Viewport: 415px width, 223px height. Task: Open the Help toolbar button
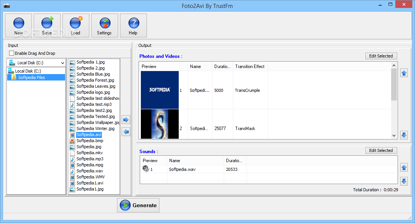click(133, 26)
